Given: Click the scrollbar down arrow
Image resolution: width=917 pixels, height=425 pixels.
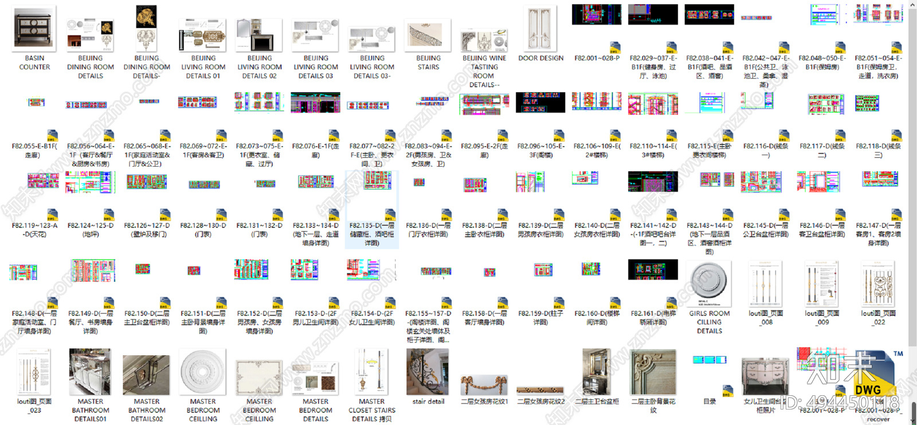Looking at the screenshot, I should [912, 421].
